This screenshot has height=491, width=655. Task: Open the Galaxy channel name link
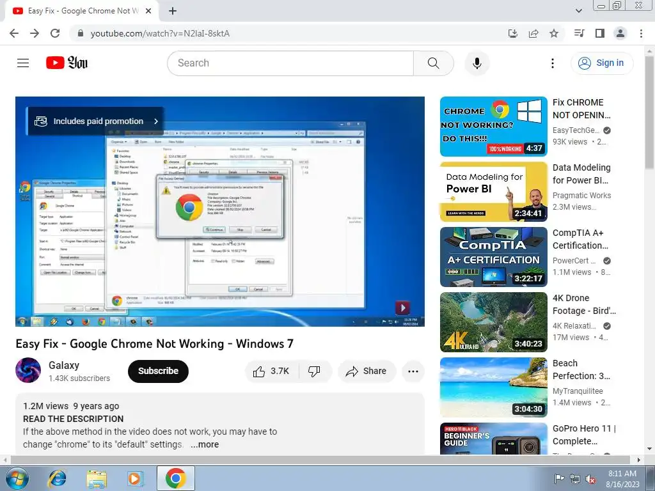64,365
